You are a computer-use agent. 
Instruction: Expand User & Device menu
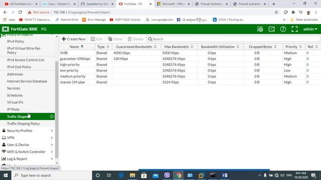[x=27, y=144]
